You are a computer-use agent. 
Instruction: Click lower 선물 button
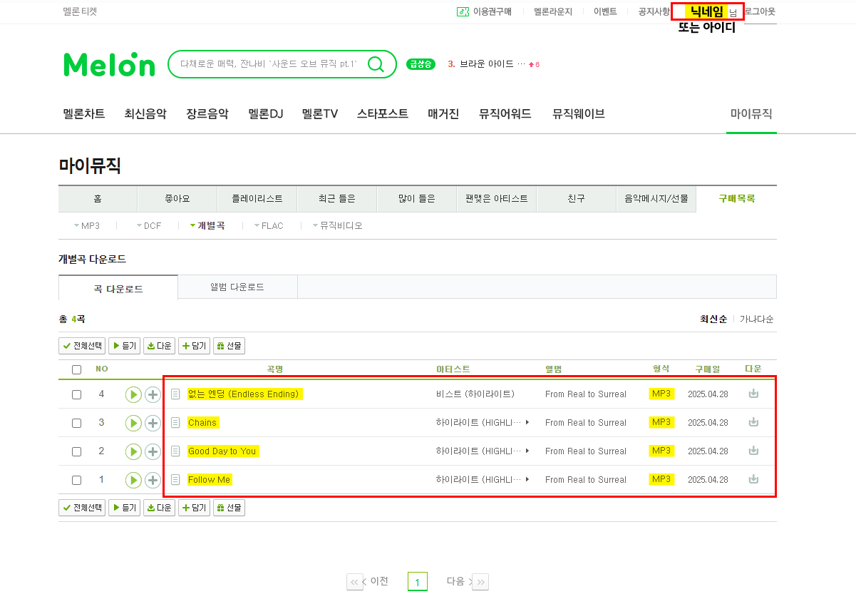pyautogui.click(x=229, y=508)
